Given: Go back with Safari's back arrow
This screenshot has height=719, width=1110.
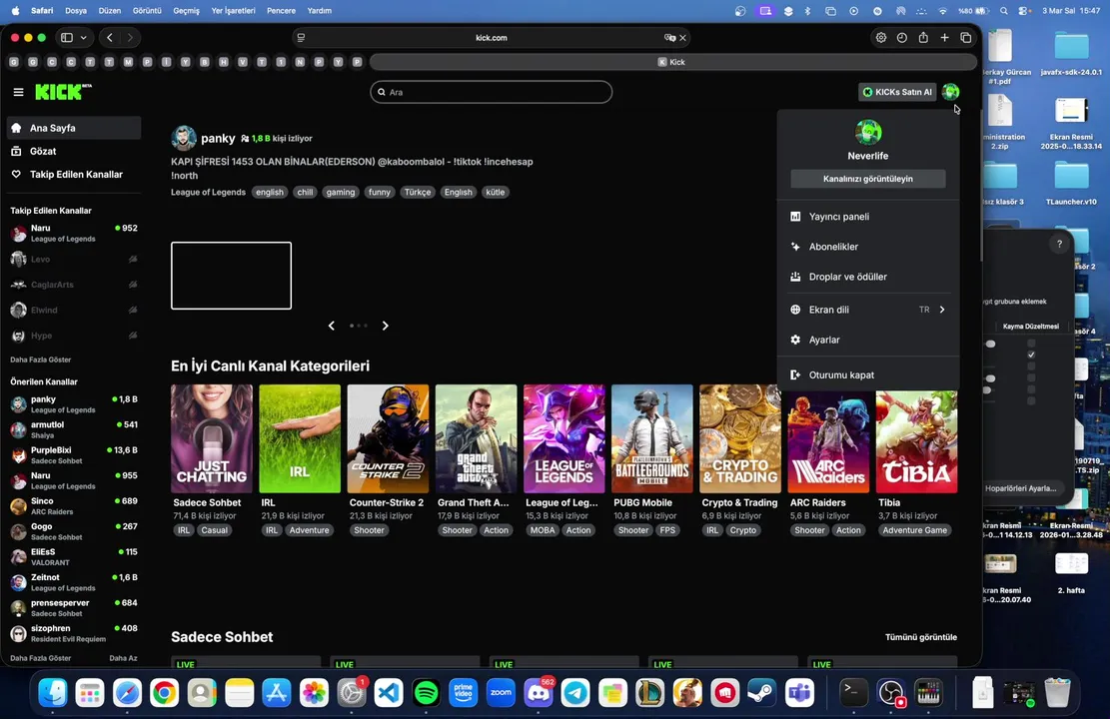Looking at the screenshot, I should [x=110, y=38].
